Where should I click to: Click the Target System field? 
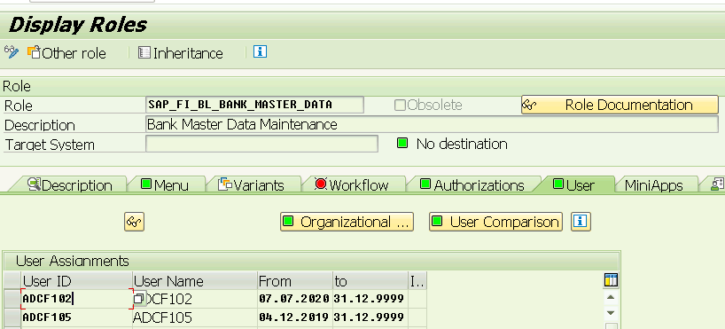(261, 144)
